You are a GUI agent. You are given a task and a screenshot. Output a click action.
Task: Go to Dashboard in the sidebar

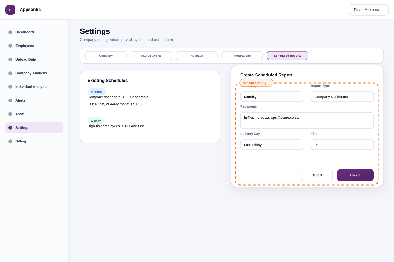tap(34, 32)
